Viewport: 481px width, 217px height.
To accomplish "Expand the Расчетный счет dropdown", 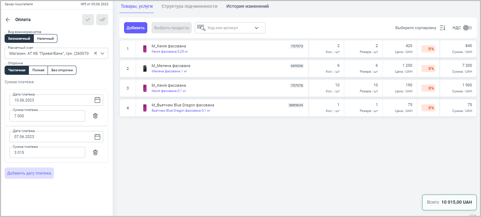I will coord(103,53).
